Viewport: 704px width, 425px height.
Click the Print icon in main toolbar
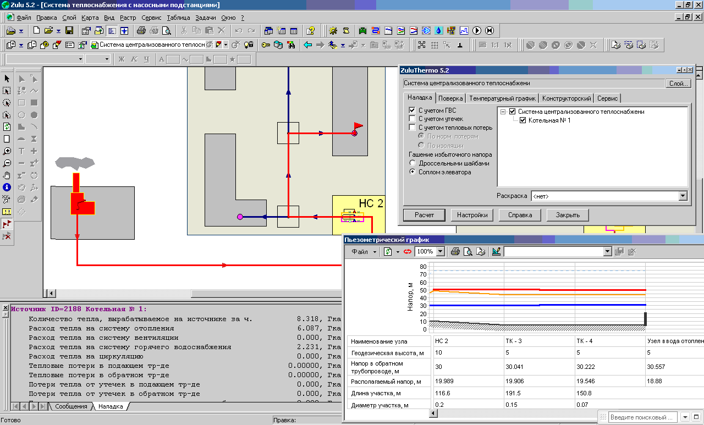click(x=141, y=31)
